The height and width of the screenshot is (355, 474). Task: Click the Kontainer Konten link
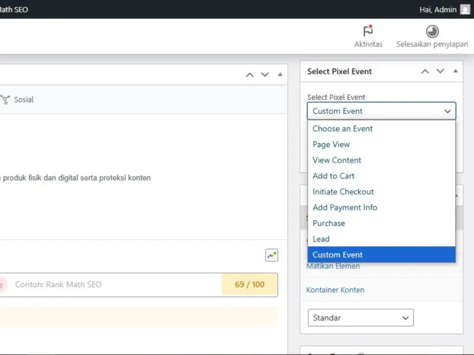[x=335, y=290]
